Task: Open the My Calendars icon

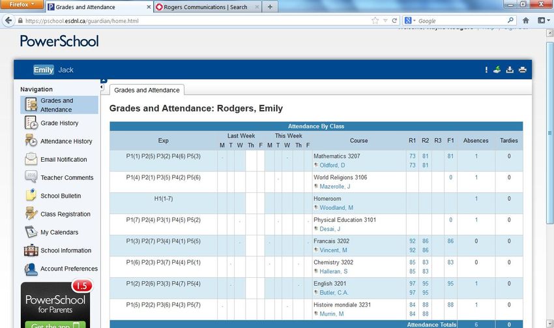Action: tap(31, 232)
